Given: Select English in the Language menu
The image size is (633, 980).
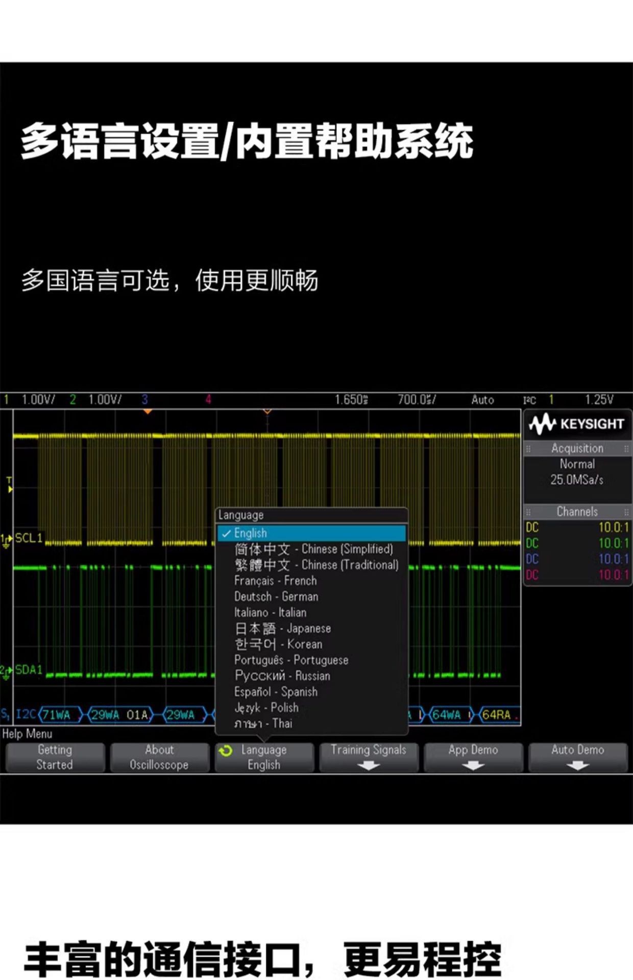Looking at the screenshot, I should tap(312, 533).
